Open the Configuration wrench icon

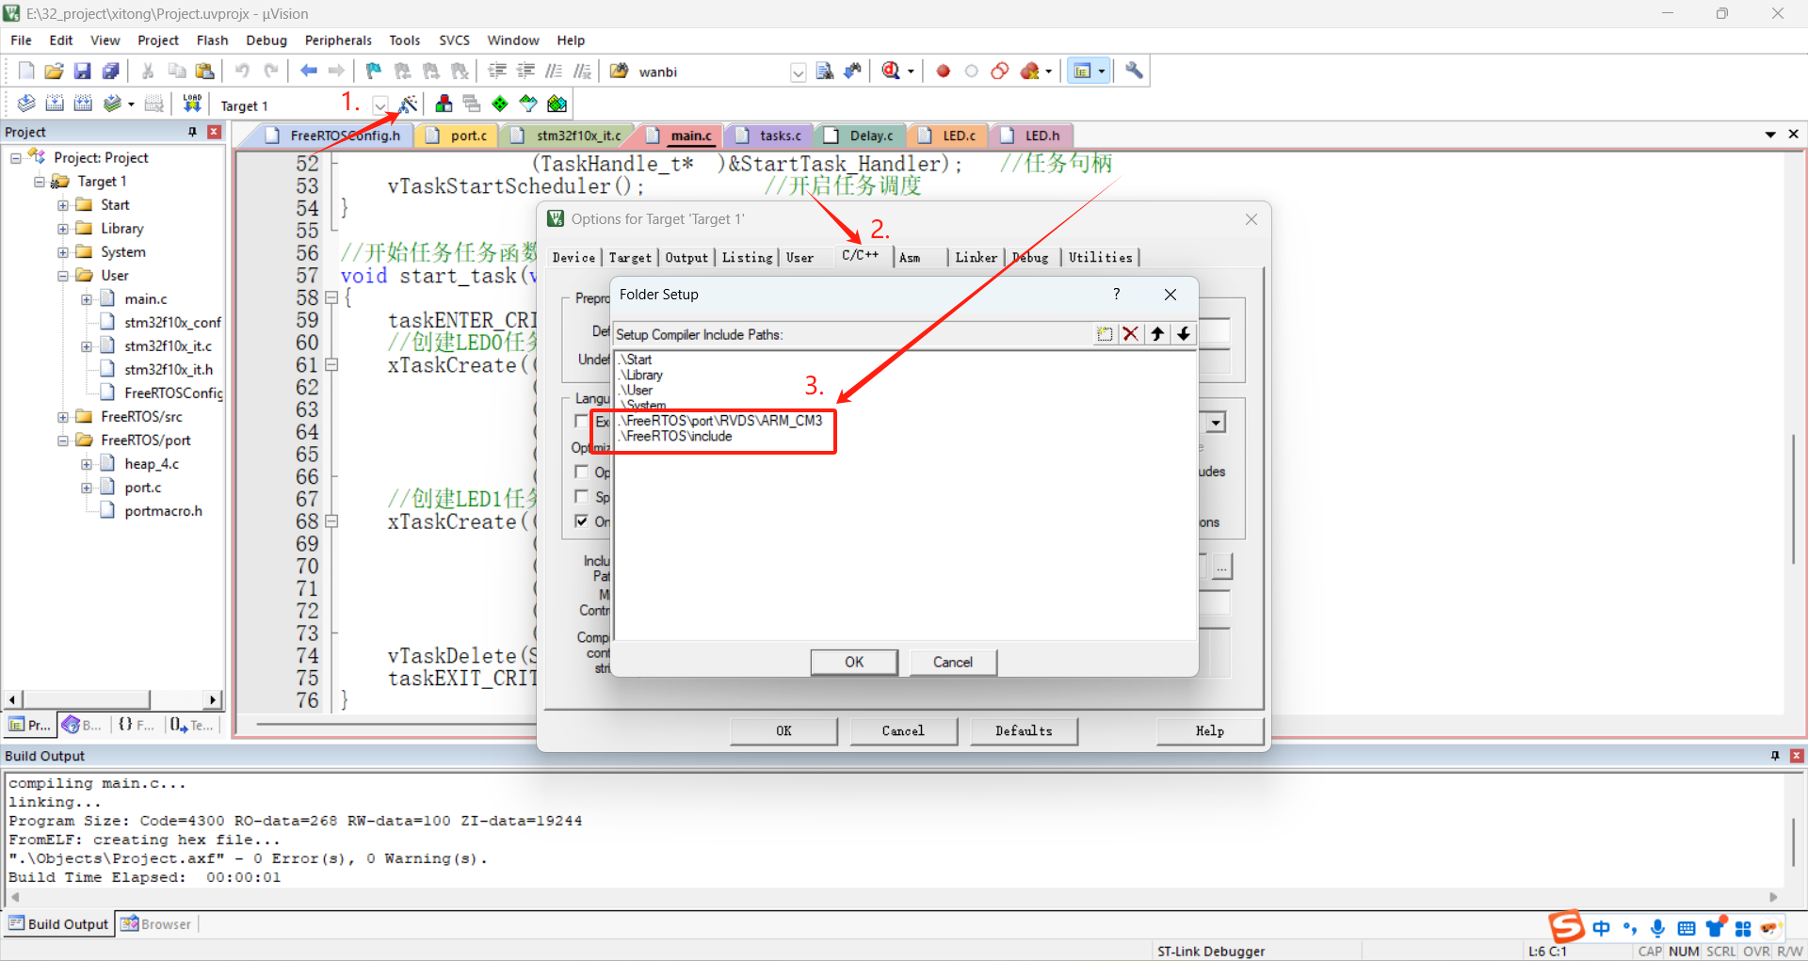coord(1134,71)
